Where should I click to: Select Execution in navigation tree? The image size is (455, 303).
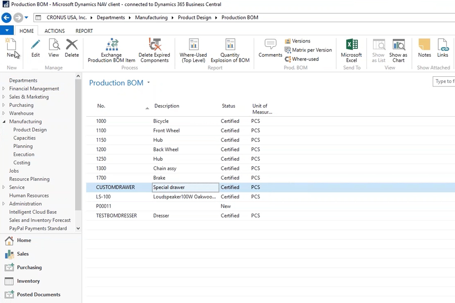[24, 154]
